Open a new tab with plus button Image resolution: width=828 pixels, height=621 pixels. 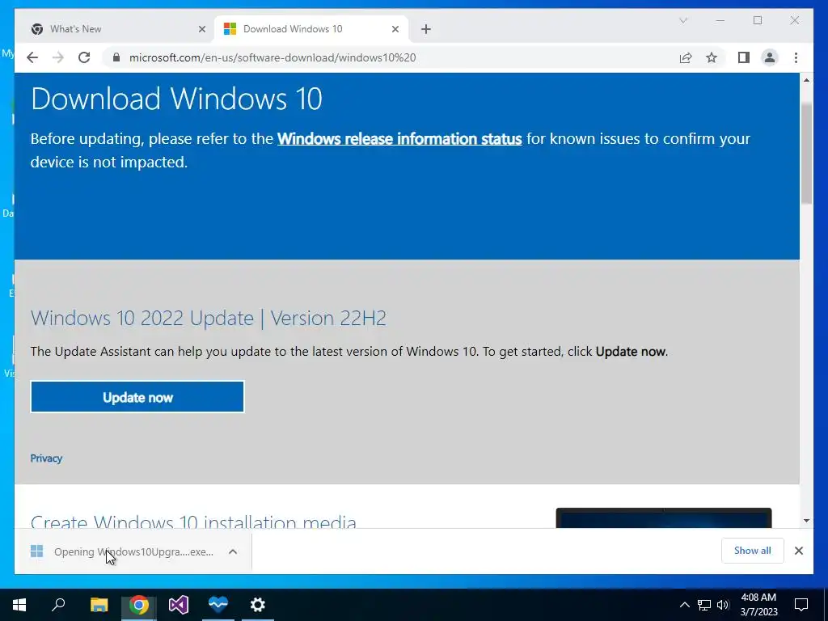coord(425,29)
